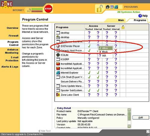The width and height of the screenshot is (150, 136).
Task: Open Help via question mark icon
Action: pos(140,16)
